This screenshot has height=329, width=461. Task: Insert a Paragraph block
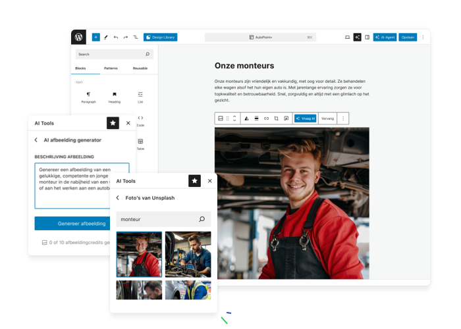coord(88,97)
